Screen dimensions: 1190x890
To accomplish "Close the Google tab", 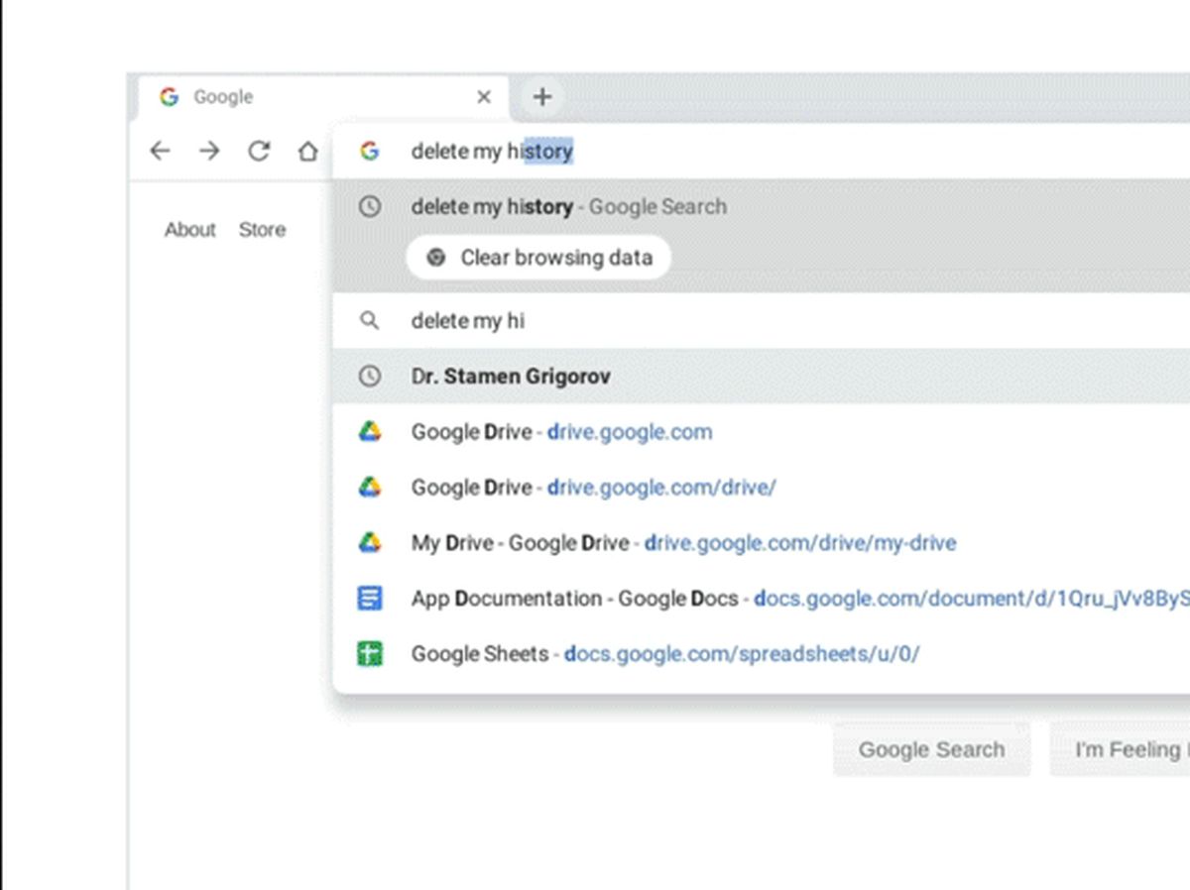I will click(x=484, y=97).
